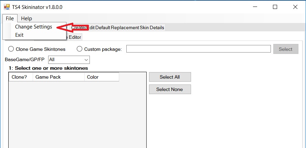Viewport: 306px width, 148px height.
Task: Open the File menu
Action: coord(10,19)
